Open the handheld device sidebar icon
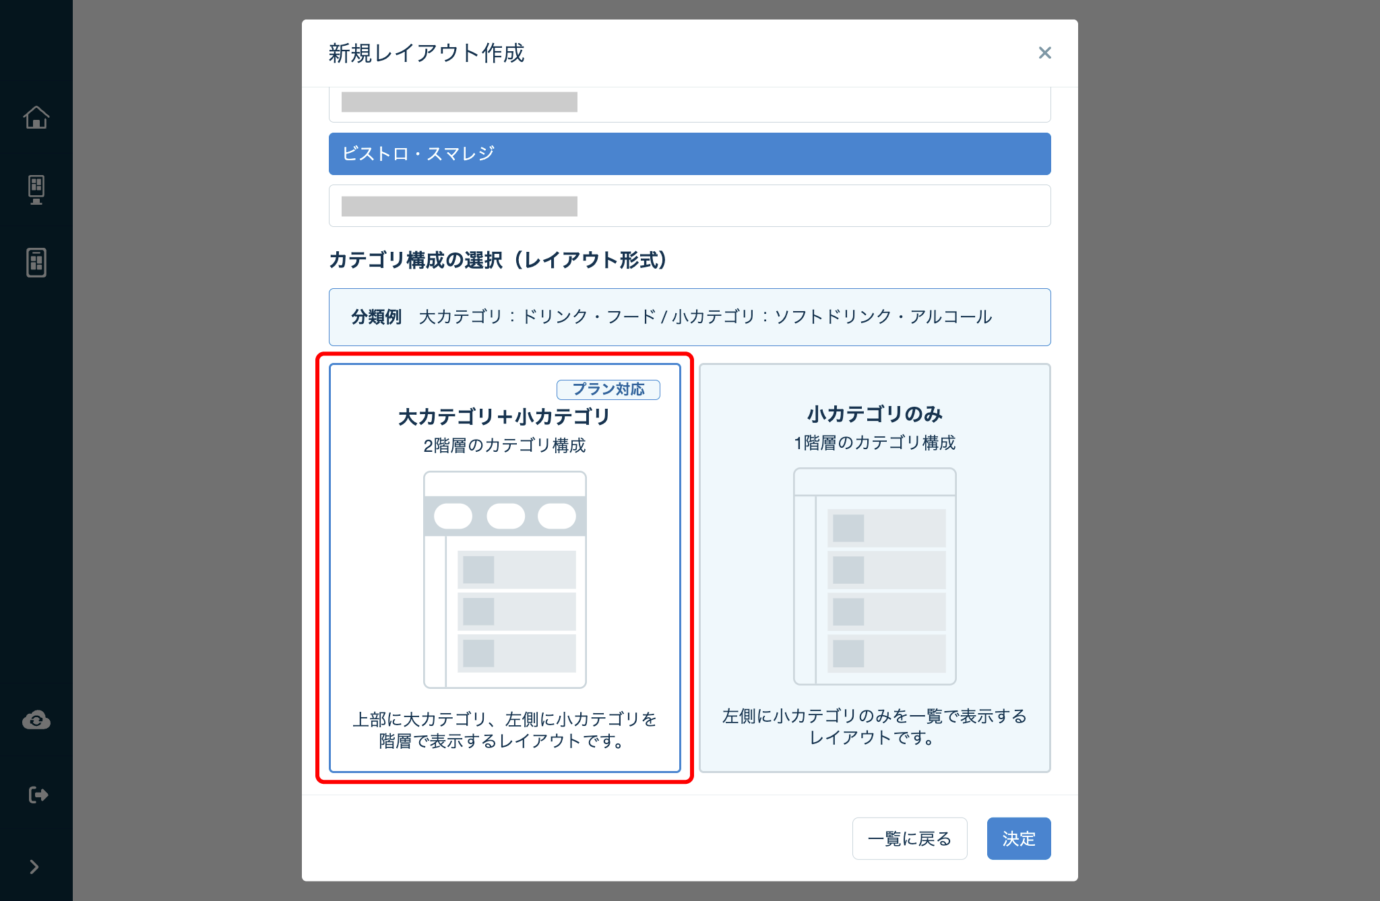 point(36,262)
